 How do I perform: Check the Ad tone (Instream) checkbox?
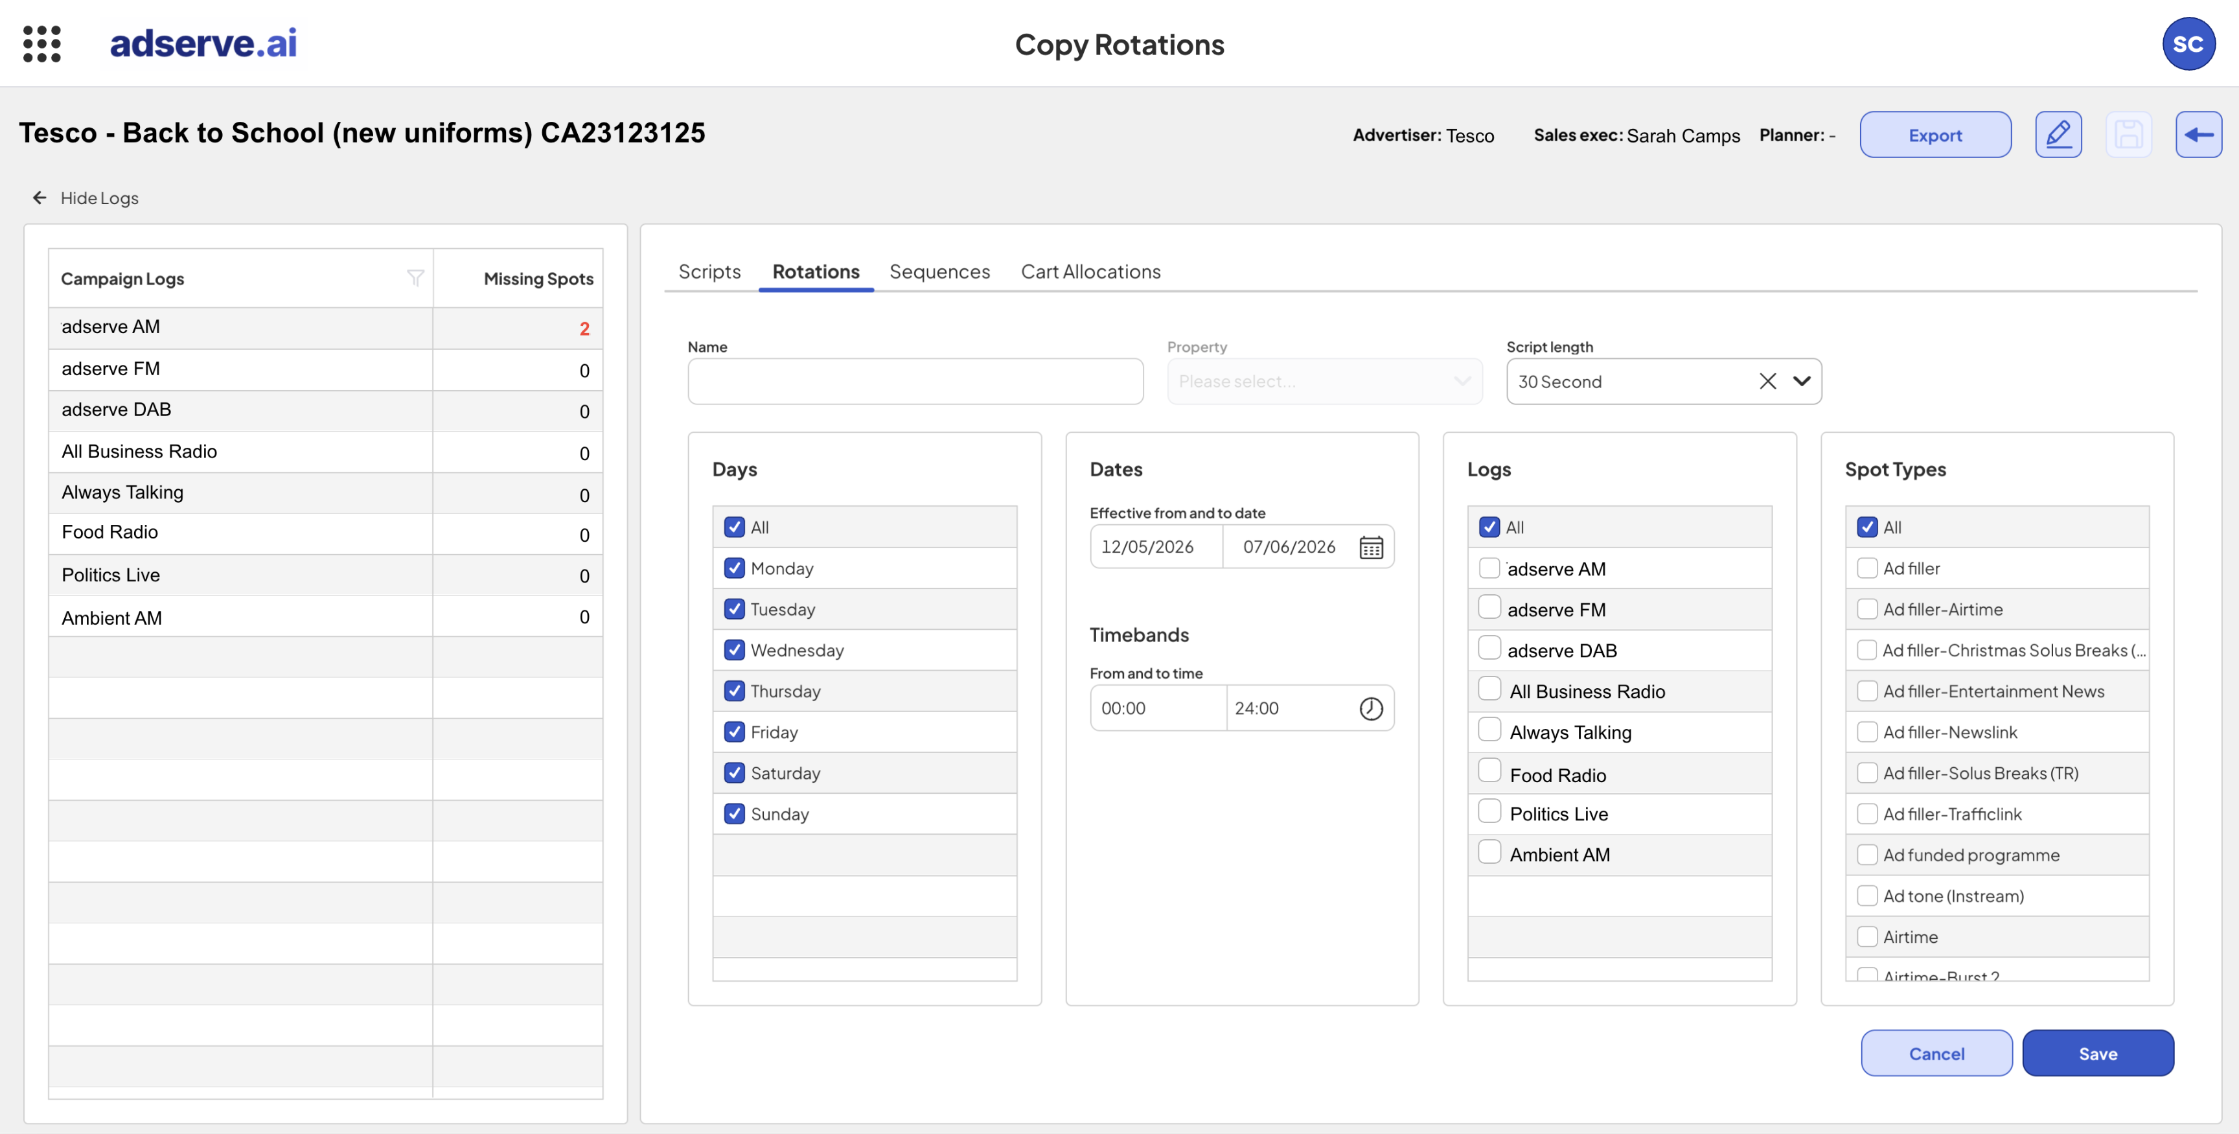point(1866,896)
